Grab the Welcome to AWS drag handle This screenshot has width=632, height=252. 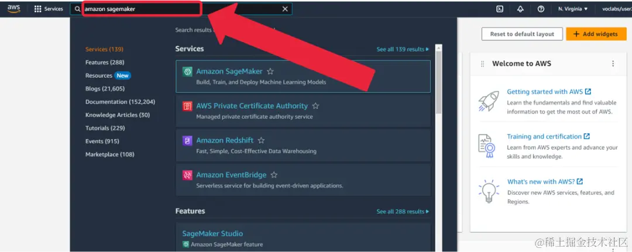click(482, 64)
